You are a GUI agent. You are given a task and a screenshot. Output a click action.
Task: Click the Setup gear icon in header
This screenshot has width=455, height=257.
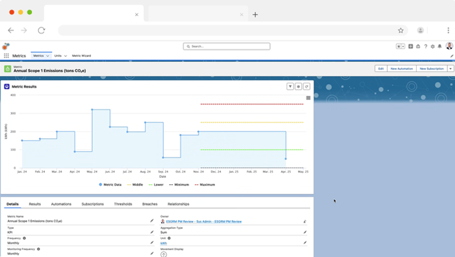(x=433, y=47)
